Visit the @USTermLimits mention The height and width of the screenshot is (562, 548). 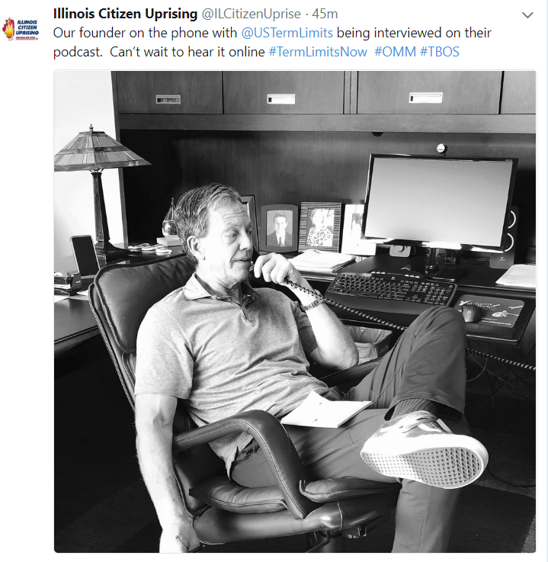[287, 33]
